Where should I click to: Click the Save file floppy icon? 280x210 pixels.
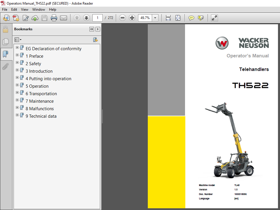click(44, 18)
